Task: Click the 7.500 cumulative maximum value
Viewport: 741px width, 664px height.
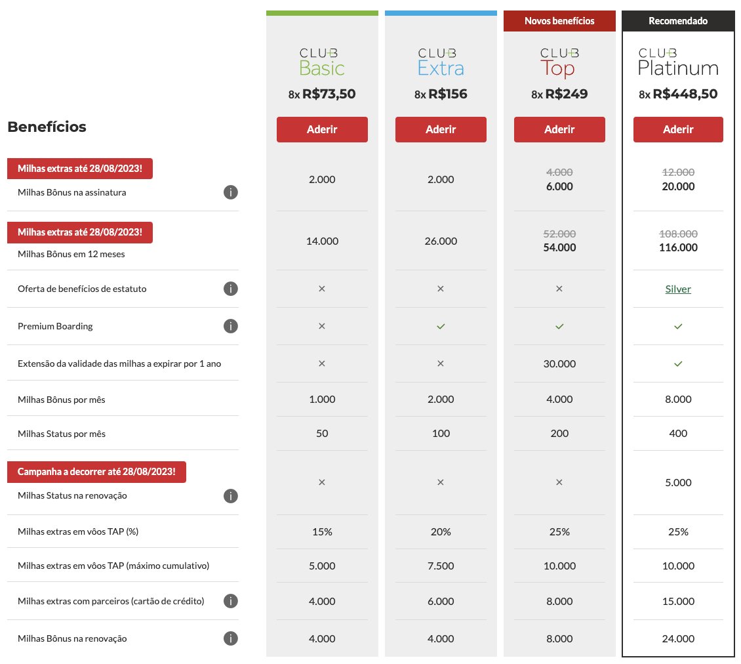Action: (x=441, y=566)
